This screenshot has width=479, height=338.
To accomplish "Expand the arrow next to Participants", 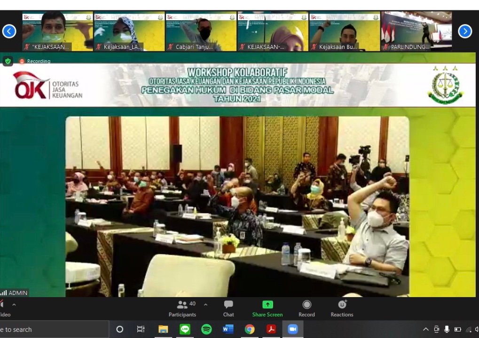I will click(x=205, y=305).
